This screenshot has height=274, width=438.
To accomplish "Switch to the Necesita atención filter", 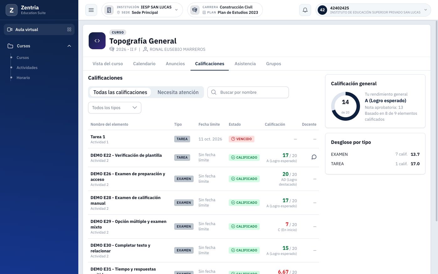I will click(178, 92).
